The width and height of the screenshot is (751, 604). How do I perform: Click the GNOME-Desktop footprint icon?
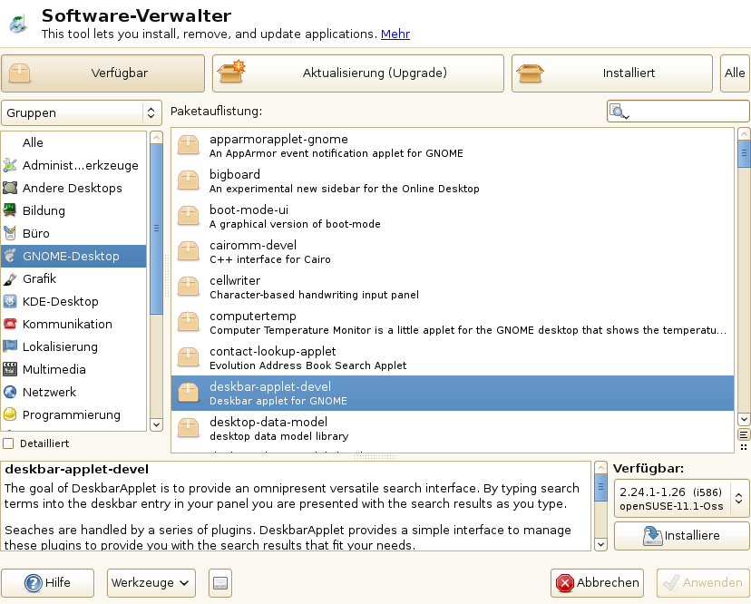pos(10,256)
